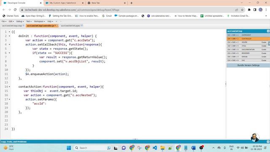Open Untitled spreadsheet bookmark

coord(212,16)
